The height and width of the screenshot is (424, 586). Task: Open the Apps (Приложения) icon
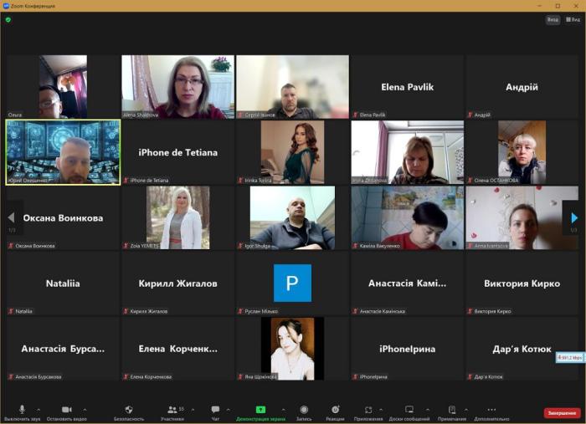[x=368, y=409]
